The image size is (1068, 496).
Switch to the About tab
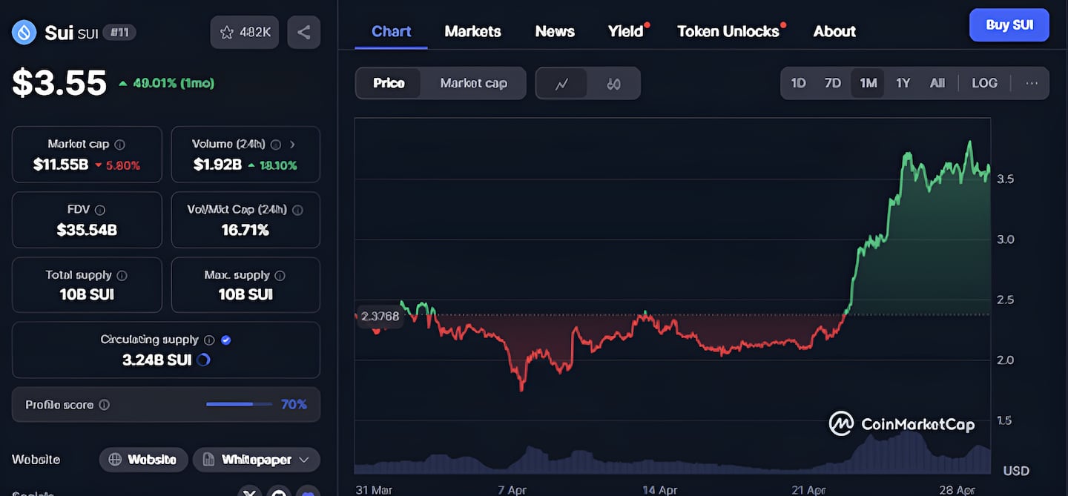(834, 31)
